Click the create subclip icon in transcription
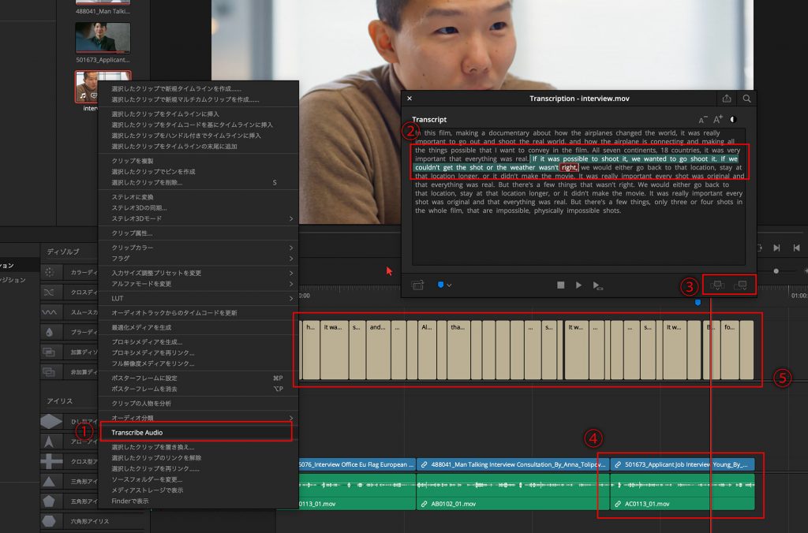Screen dimensions: 808x533 tap(418, 285)
